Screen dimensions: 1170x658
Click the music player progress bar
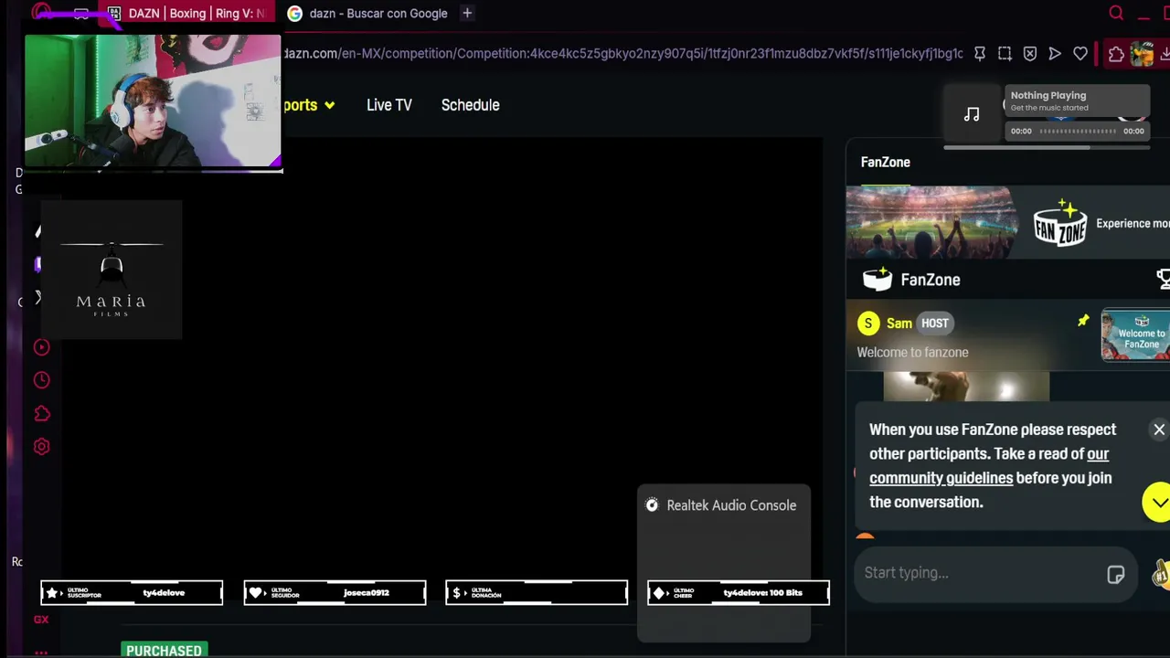(x=1077, y=132)
